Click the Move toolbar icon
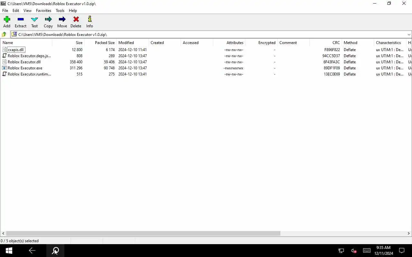The width and height of the screenshot is (412, 257). point(62,19)
